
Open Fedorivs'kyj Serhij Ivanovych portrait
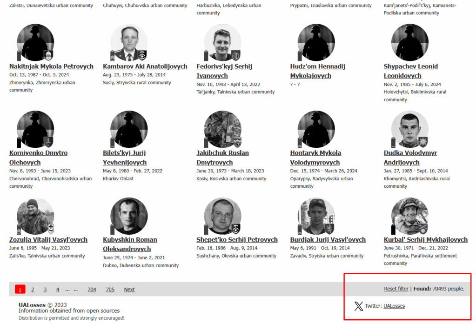[x=222, y=43]
